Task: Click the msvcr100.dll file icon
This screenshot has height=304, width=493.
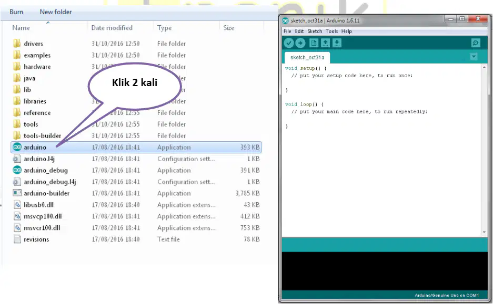Action: click(x=17, y=227)
